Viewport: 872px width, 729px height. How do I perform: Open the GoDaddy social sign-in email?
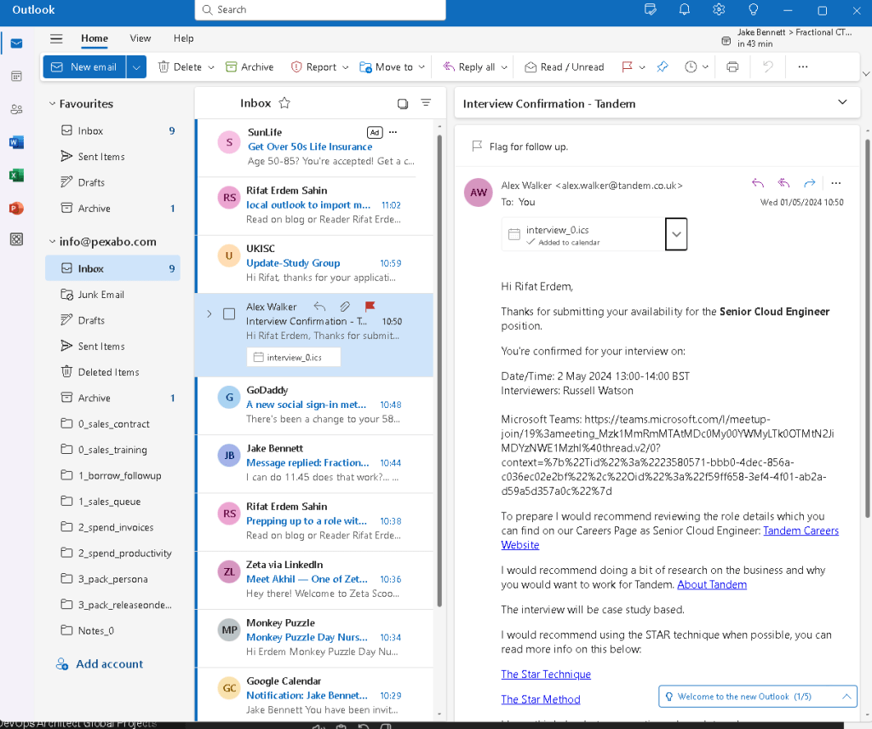[314, 405]
